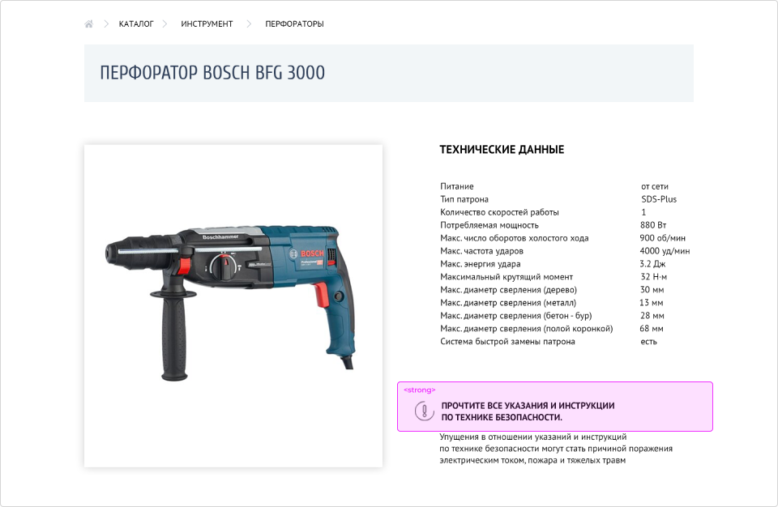The width and height of the screenshot is (778, 507).
Task: Click the chevron between Каталог and Инструмент
Action: (x=165, y=24)
